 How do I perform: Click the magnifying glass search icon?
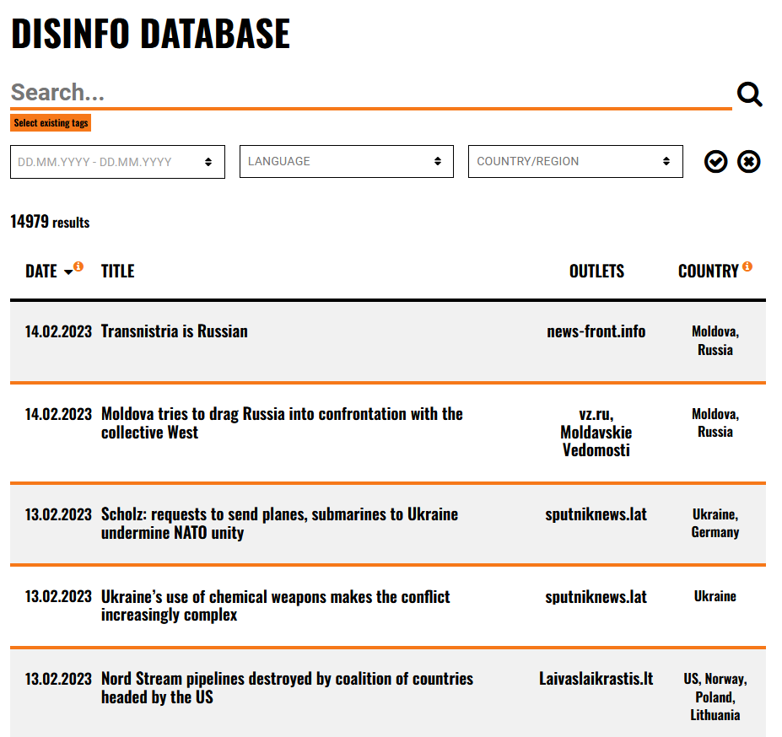pos(749,94)
